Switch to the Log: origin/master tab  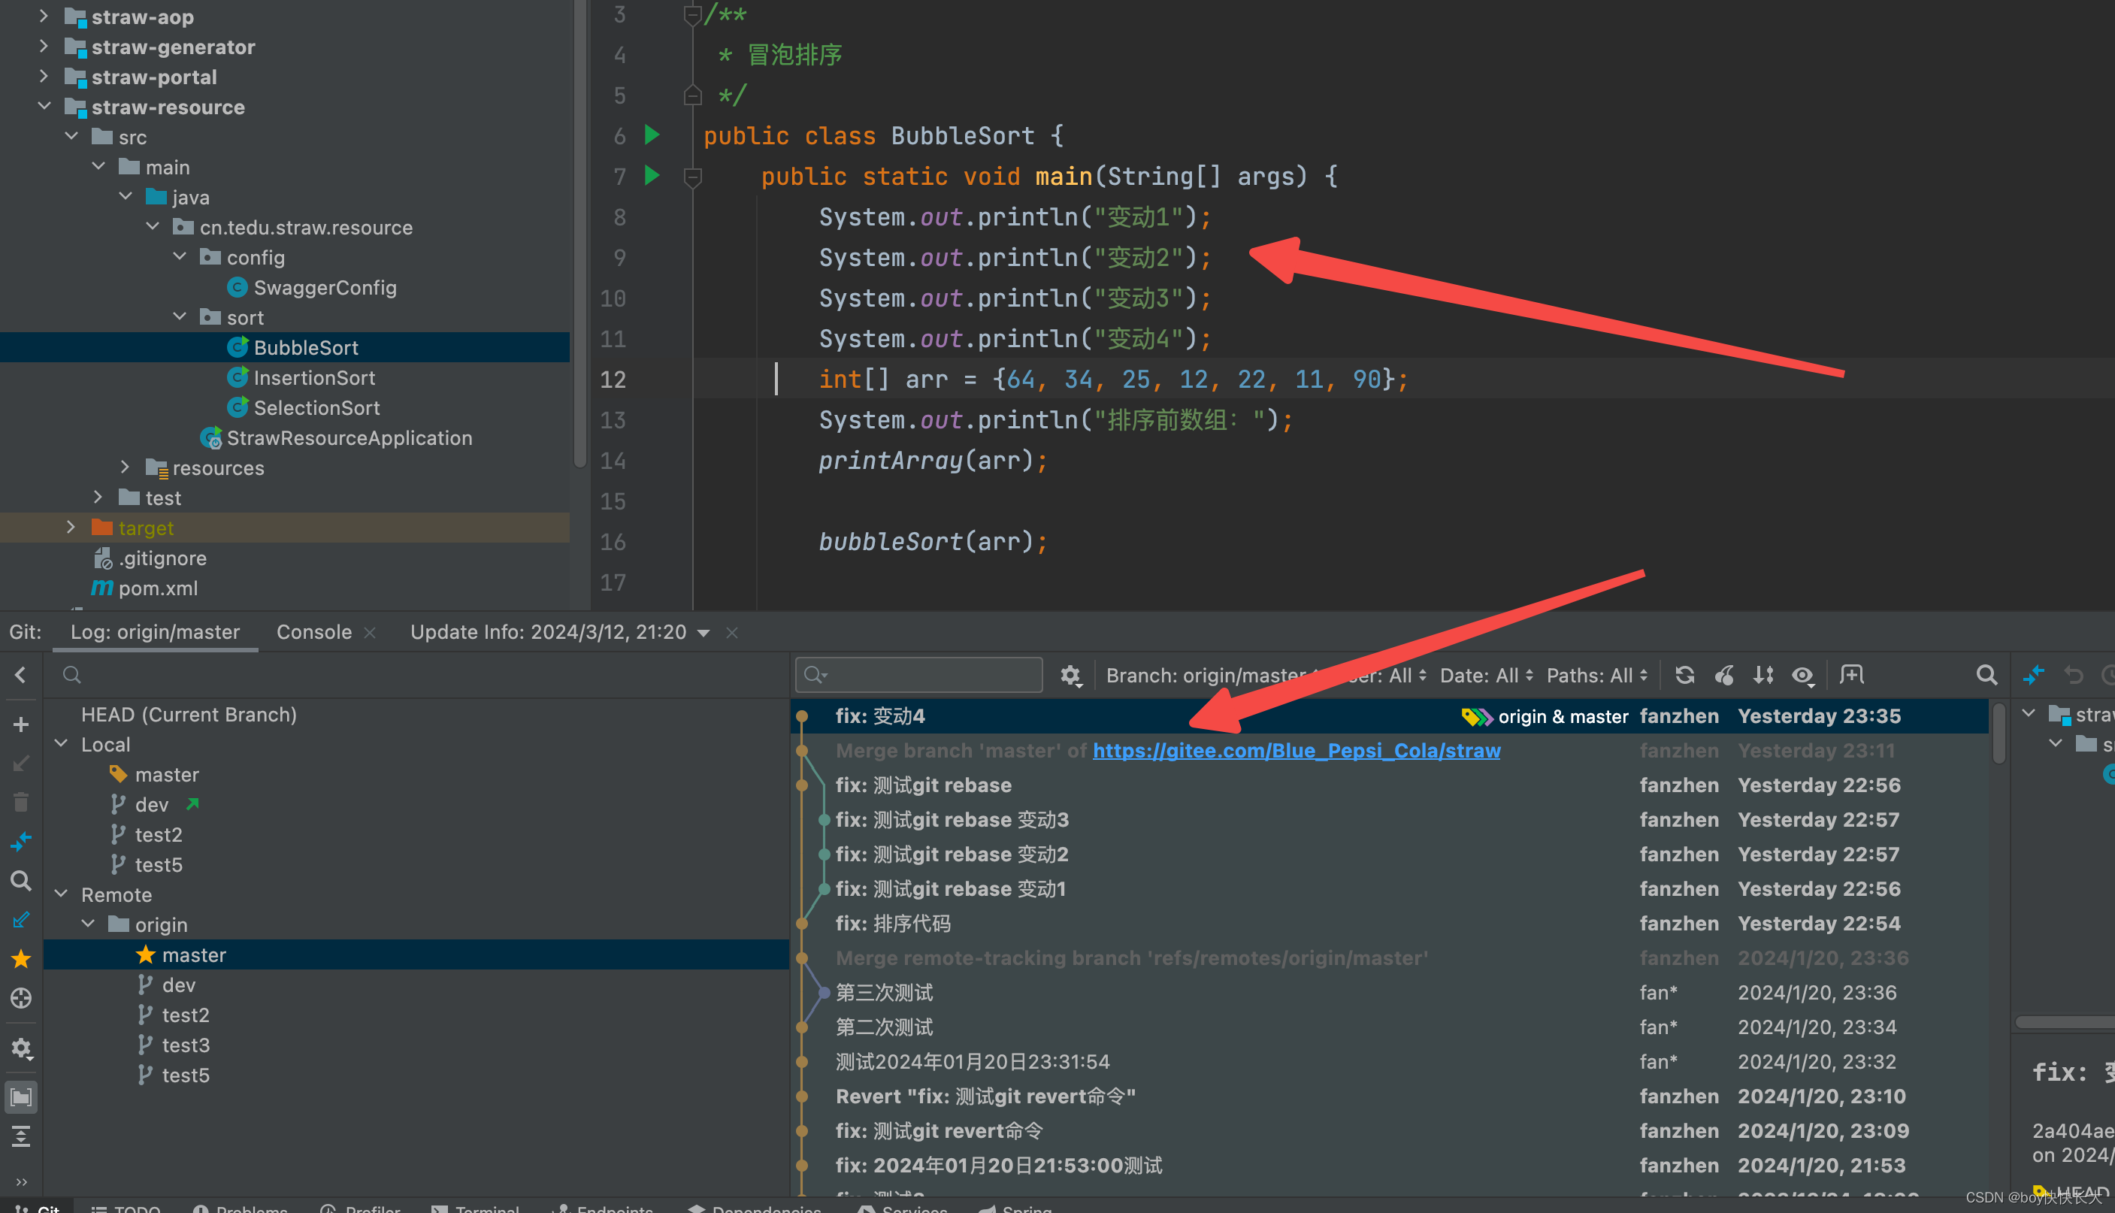click(x=155, y=631)
